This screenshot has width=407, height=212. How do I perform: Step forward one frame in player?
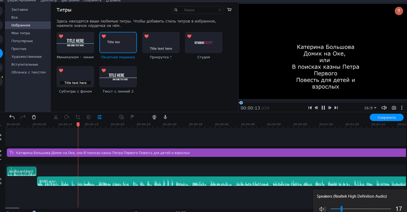coord(330,108)
